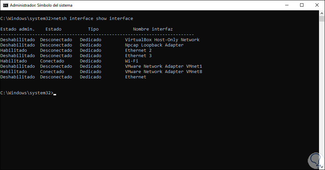The image size is (325, 170).
Task: Minimize the Símbolo del sistema window
Action: coord(286,5)
